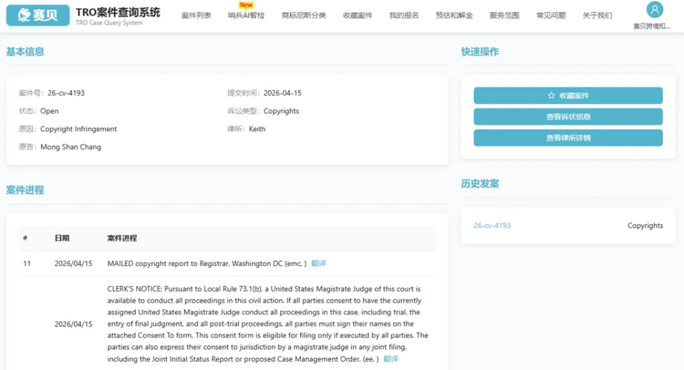Image resolution: width=684 pixels, height=370 pixels.
Task: Click the 赛贝跨境知... username label
Action: (652, 26)
